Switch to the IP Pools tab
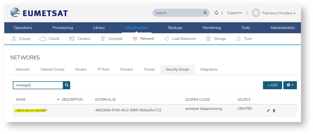 pos(103,69)
